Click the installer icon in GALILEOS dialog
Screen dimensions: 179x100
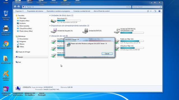(x=69, y=45)
